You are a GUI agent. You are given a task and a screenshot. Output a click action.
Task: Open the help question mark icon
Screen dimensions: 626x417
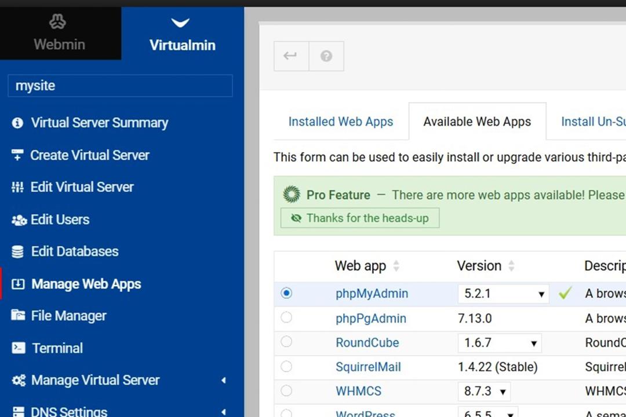(326, 56)
